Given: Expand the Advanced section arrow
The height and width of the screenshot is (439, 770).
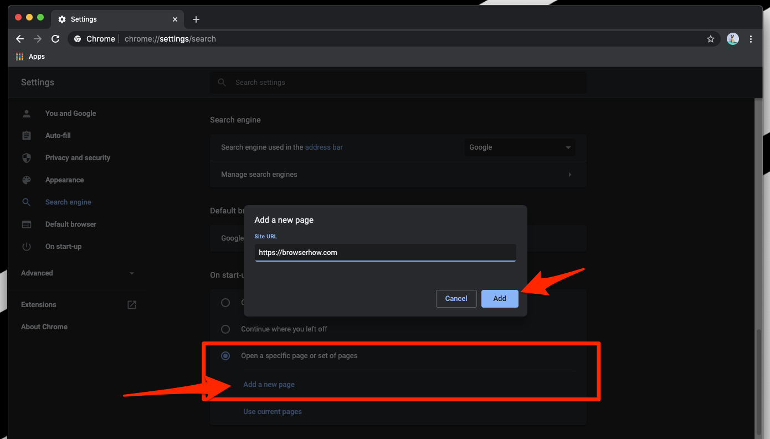Looking at the screenshot, I should coord(132,273).
